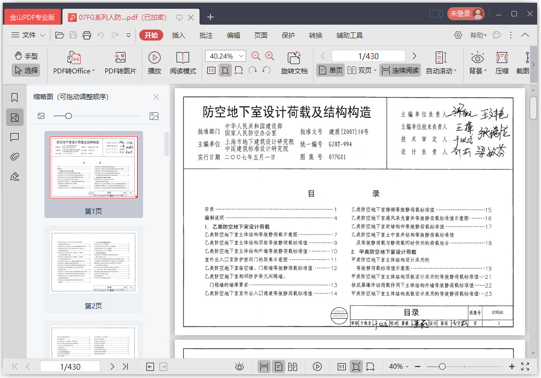Screen dimensions: 541x378
Task: Open the 文件 menu dropdown
Action: [30, 35]
